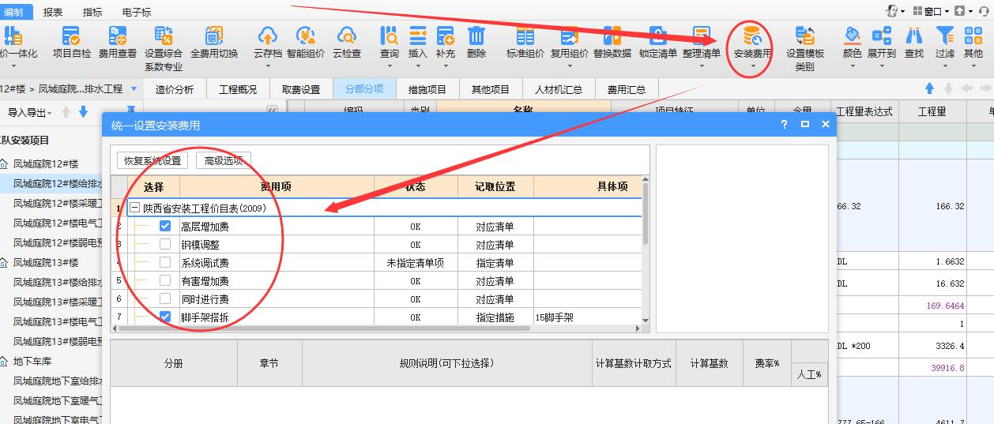Select the 电子标 ribbon tab

coord(137,12)
